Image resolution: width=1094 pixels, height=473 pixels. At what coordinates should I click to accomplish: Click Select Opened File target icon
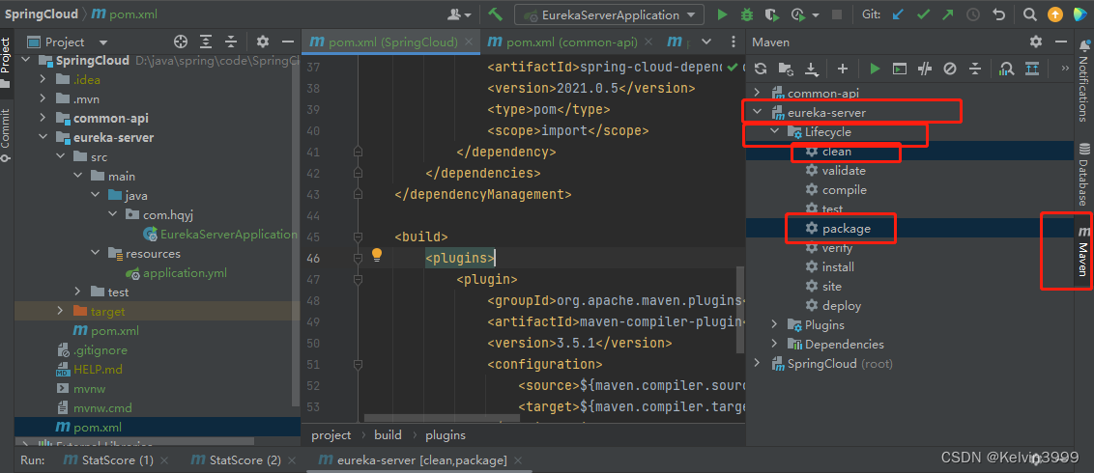pyautogui.click(x=181, y=42)
